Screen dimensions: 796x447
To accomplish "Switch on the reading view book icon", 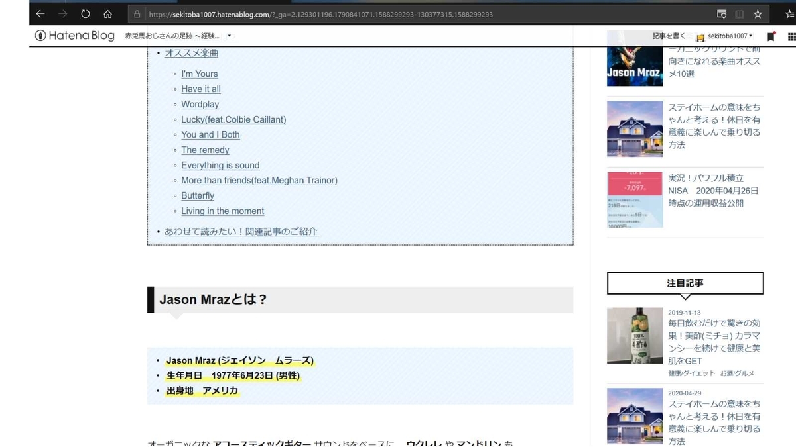I will click(740, 14).
